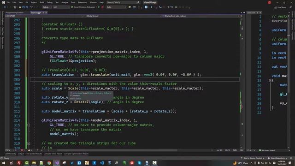Image resolution: width=295 pixels, height=166 pixels.
Task: Click the Open File folder icon
Action: coord(20,7)
